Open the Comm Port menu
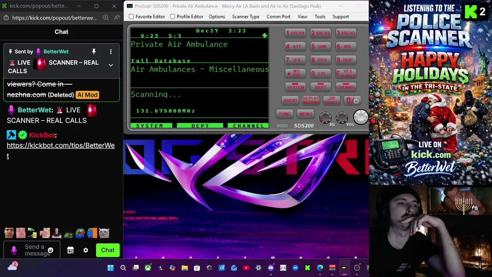 [278, 17]
